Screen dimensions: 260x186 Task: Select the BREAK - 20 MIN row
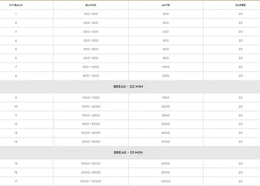[128, 87]
